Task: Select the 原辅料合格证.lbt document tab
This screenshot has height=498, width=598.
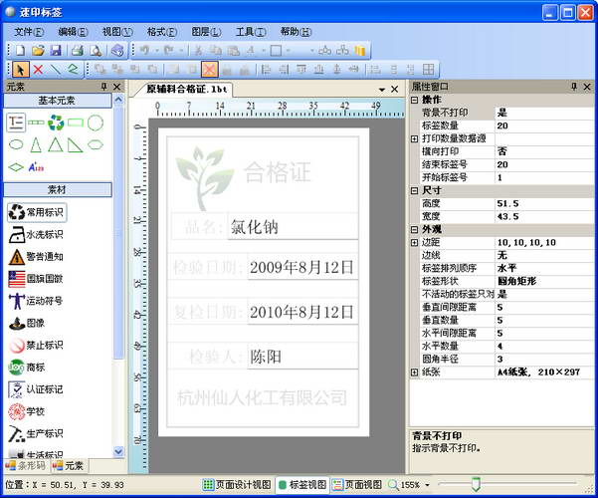Action: (x=185, y=90)
